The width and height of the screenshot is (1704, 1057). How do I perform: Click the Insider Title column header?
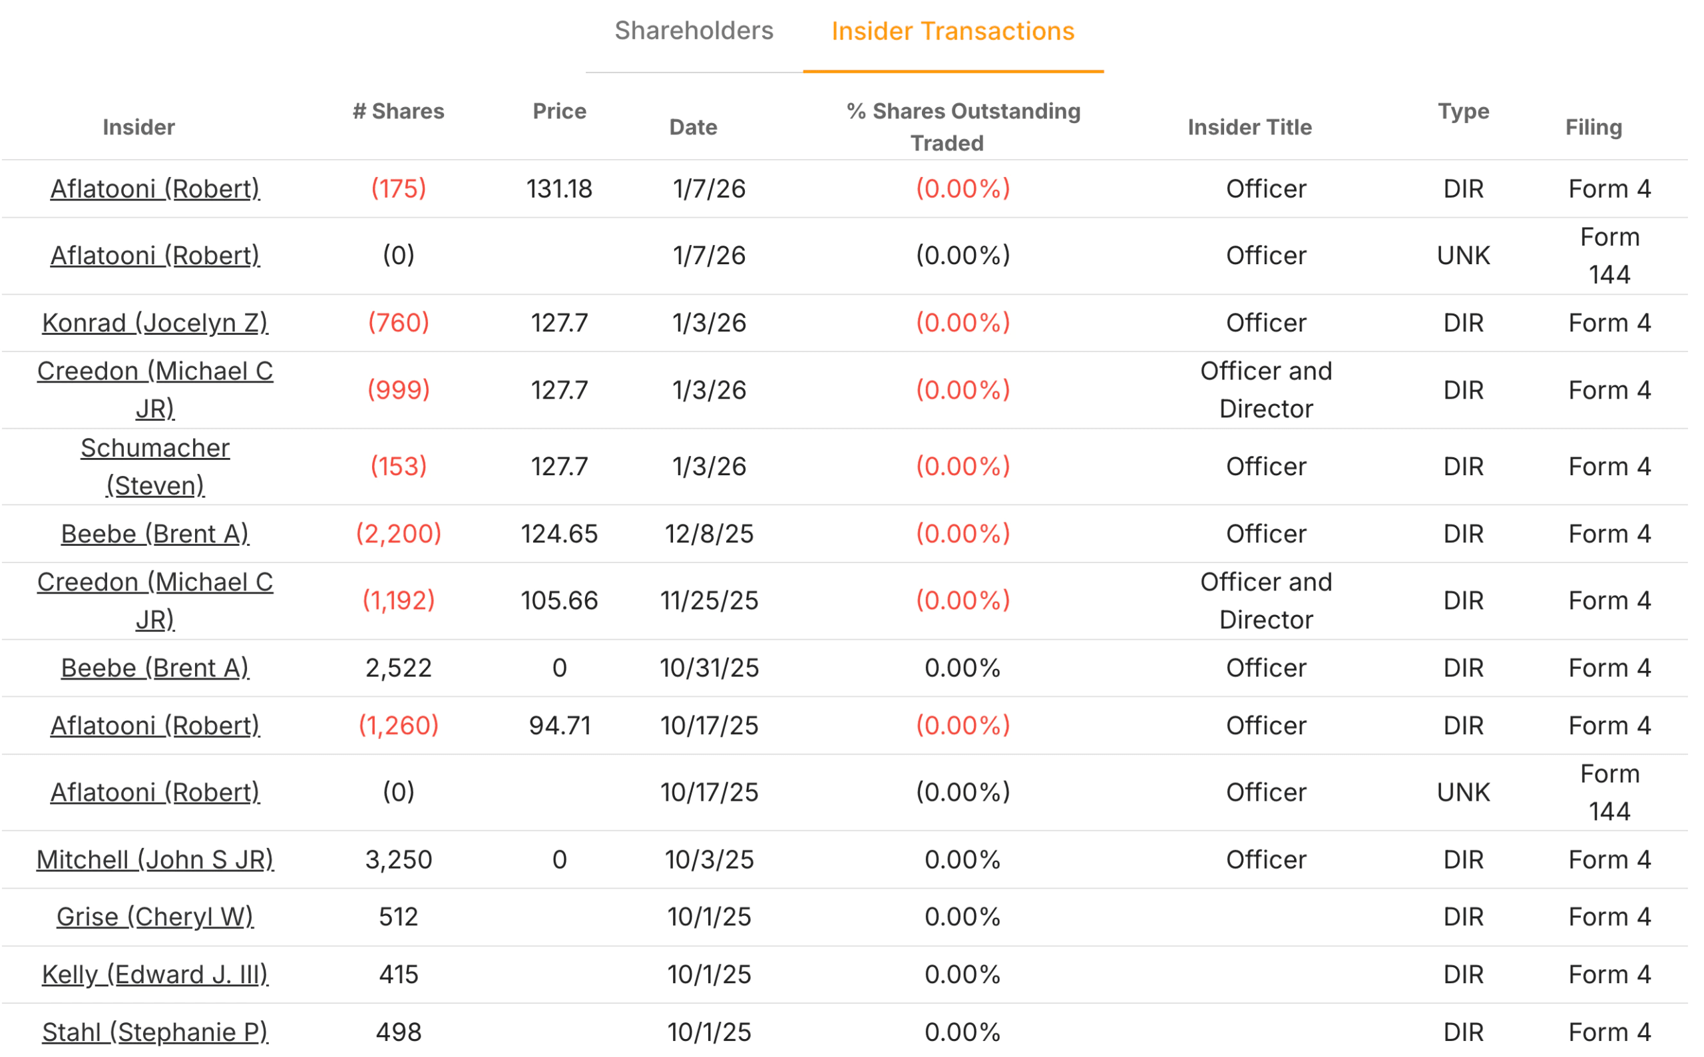[1249, 127]
